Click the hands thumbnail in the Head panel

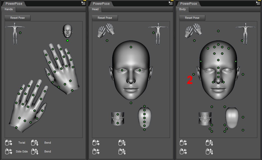(x=106, y=30)
